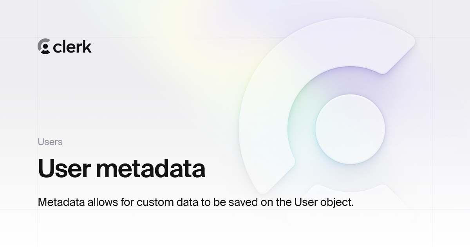Click the small dot inside the Clerk logo
Viewport: 470px width, 247px height.
tap(45, 47)
